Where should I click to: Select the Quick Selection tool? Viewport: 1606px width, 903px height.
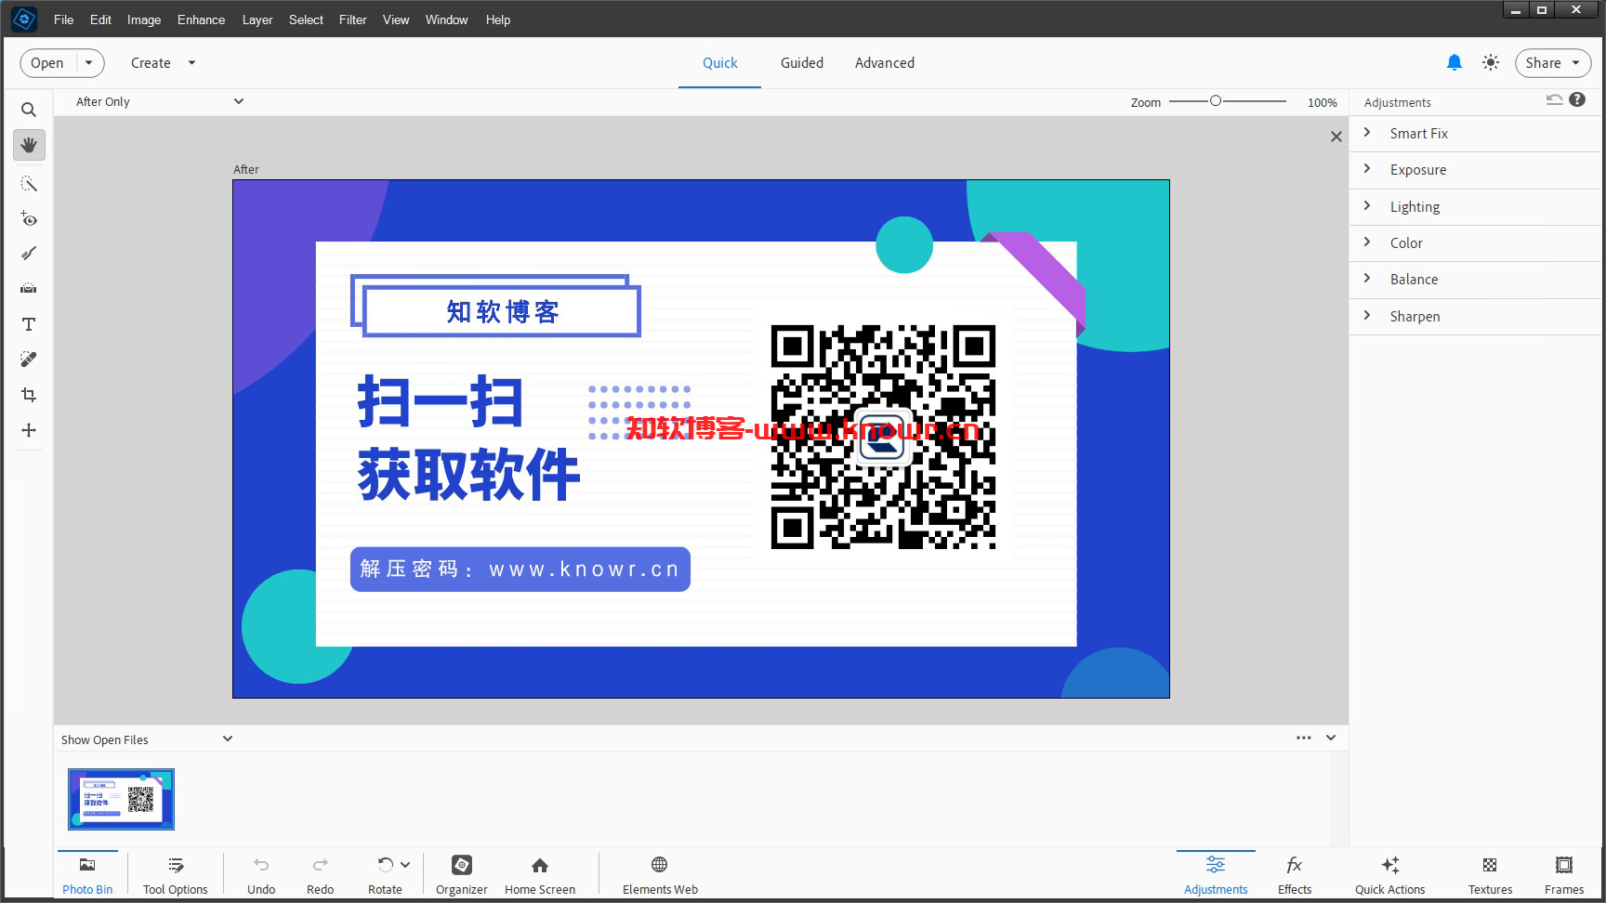point(29,184)
